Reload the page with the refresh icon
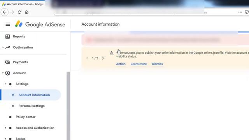 [x=19, y=12]
